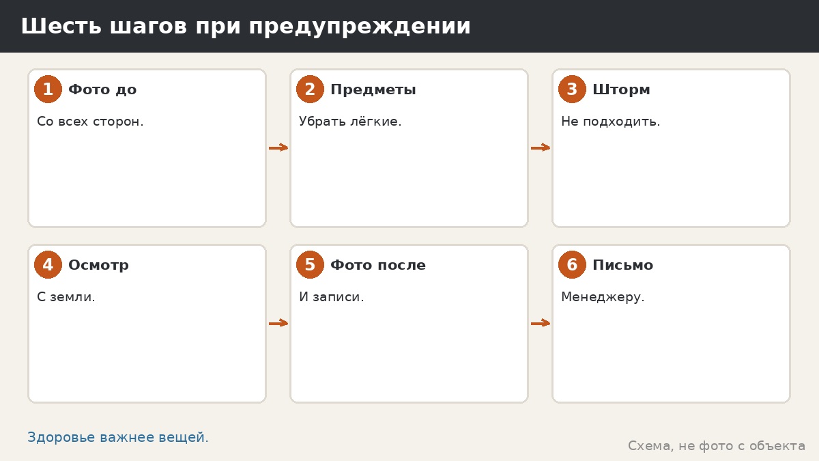Click the text 'Менеджеру.'
Screen dimensions: 819x461
pos(603,298)
